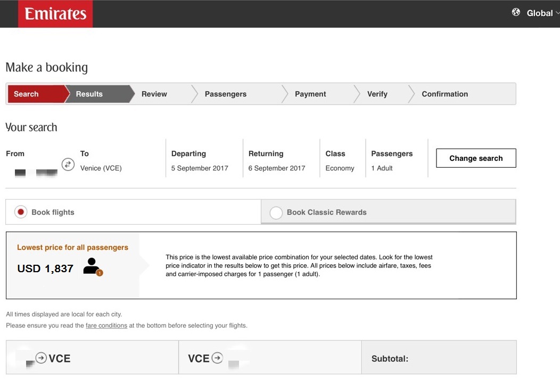Open the Payment step
Screen dimensions: 560x391
pyautogui.click(x=310, y=94)
